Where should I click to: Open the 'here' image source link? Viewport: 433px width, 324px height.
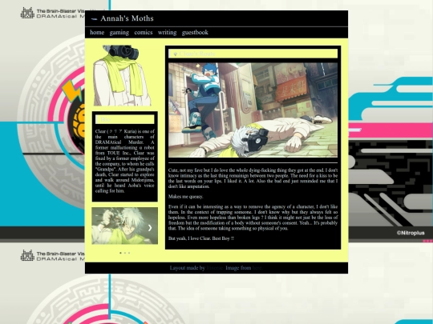(x=257, y=268)
